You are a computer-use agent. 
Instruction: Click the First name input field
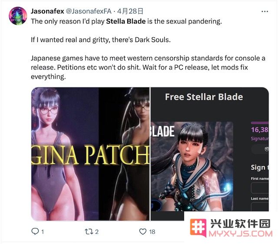pyautogui.click(x=260, y=188)
